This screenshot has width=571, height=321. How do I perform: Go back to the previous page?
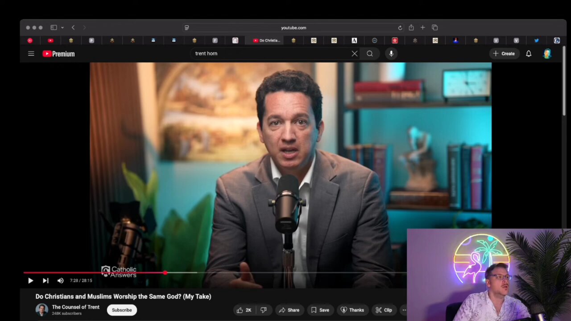(73, 28)
